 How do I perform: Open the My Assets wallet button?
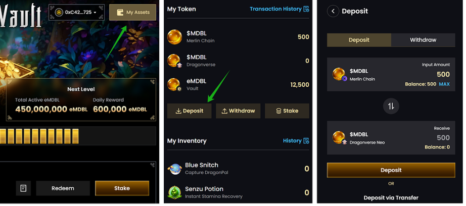click(132, 13)
